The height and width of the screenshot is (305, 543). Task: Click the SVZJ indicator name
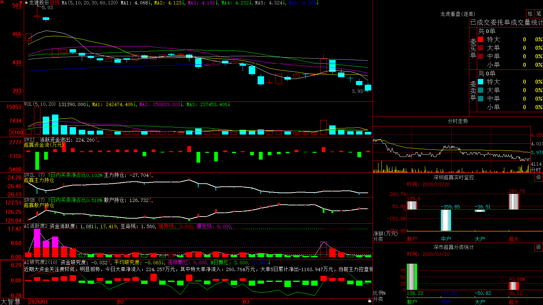(x=30, y=140)
